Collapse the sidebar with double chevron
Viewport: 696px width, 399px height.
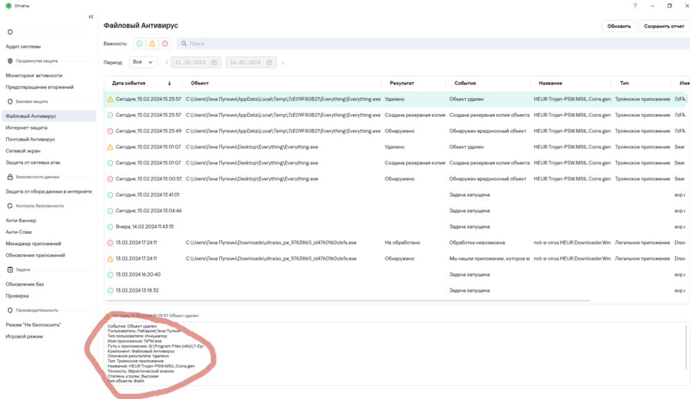click(x=91, y=17)
